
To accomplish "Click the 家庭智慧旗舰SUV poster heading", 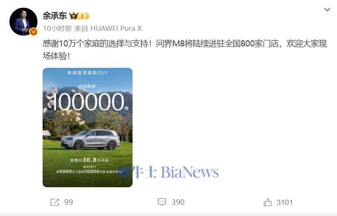I will 87,73.
